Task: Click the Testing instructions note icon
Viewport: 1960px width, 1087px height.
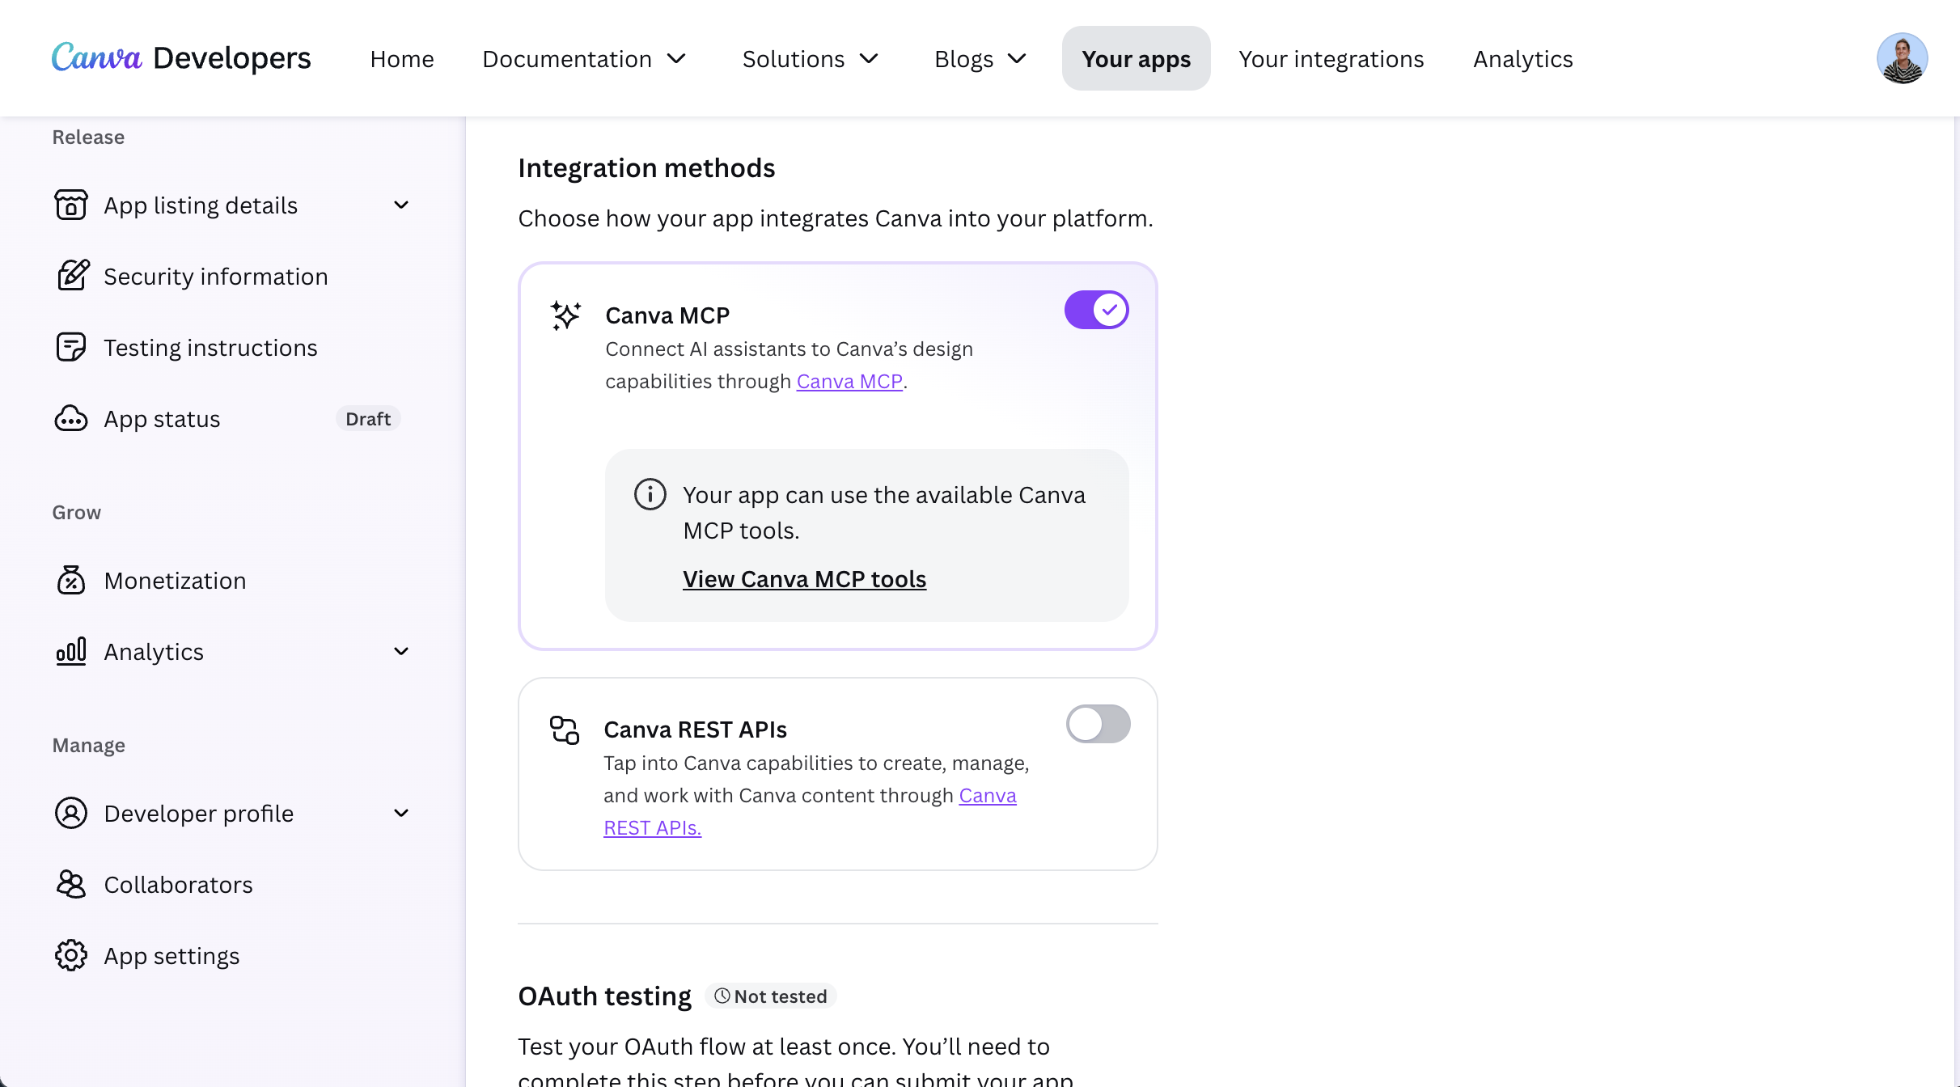Action: click(x=71, y=347)
